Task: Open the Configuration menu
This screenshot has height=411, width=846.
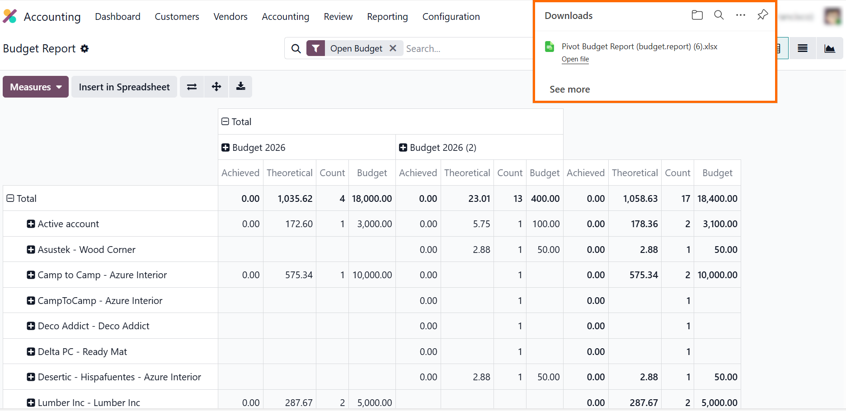Action: pos(451,17)
